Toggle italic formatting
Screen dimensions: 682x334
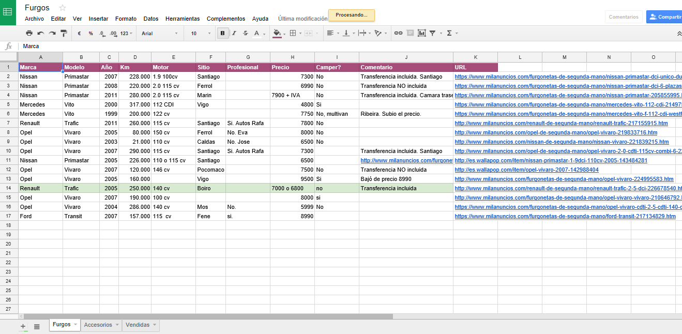point(234,33)
